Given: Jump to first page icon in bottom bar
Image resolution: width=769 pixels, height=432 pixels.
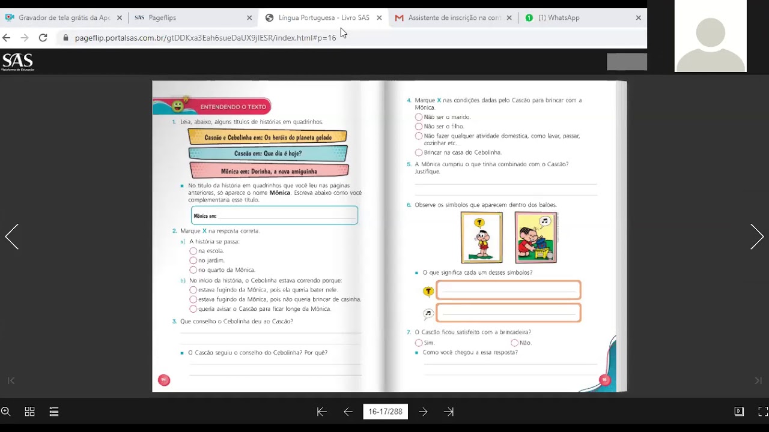Looking at the screenshot, I should (x=321, y=412).
